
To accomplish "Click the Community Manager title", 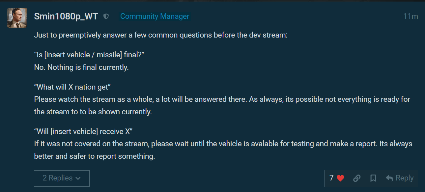I will (155, 16).
